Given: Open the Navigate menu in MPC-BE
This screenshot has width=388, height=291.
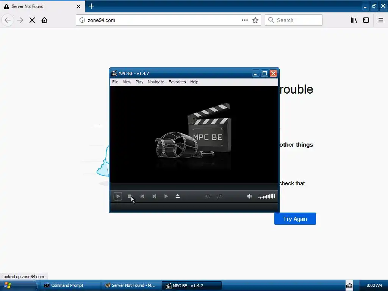Looking at the screenshot, I should click(x=156, y=82).
